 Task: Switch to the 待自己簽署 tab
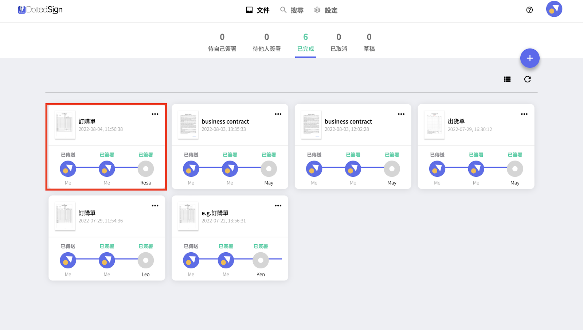coord(222,42)
